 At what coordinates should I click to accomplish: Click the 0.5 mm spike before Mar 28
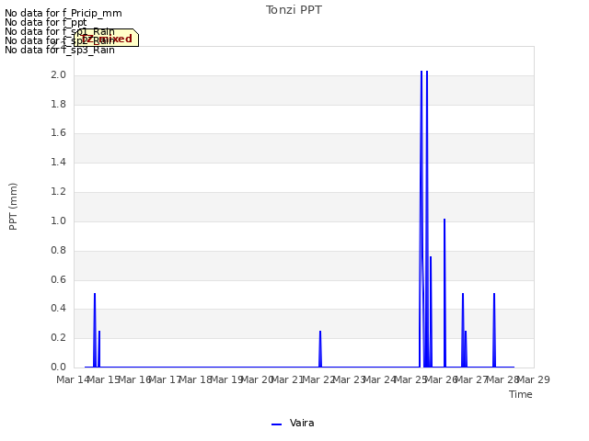point(494,330)
